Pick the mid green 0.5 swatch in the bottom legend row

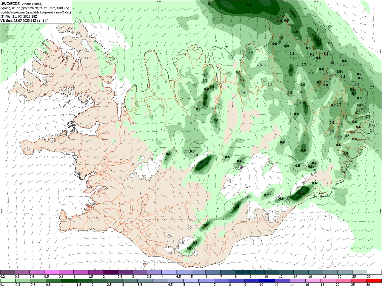[38, 281]
